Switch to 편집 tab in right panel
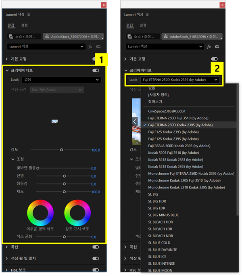Screen dimensions: 242x276 (130, 25)
